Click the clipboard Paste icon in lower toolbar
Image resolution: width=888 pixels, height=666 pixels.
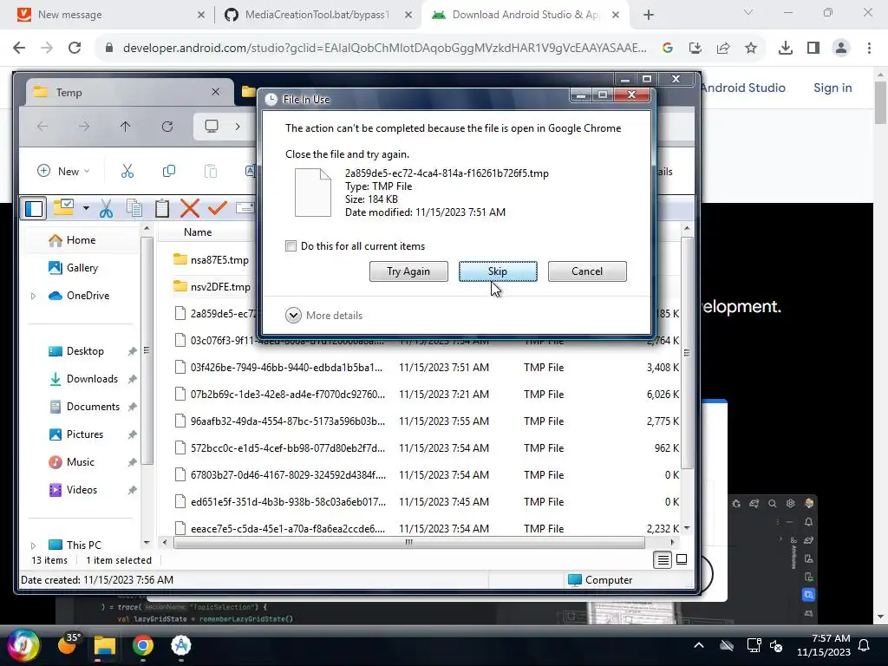(162, 208)
